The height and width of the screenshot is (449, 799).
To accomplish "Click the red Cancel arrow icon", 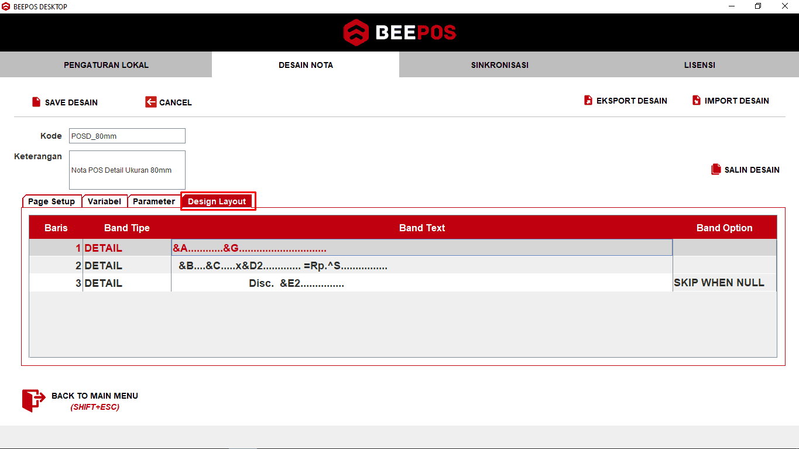I will pyautogui.click(x=151, y=102).
